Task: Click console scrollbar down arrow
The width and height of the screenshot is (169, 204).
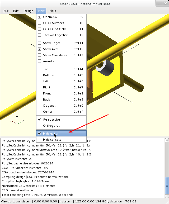Action: pyautogui.click(x=167, y=196)
